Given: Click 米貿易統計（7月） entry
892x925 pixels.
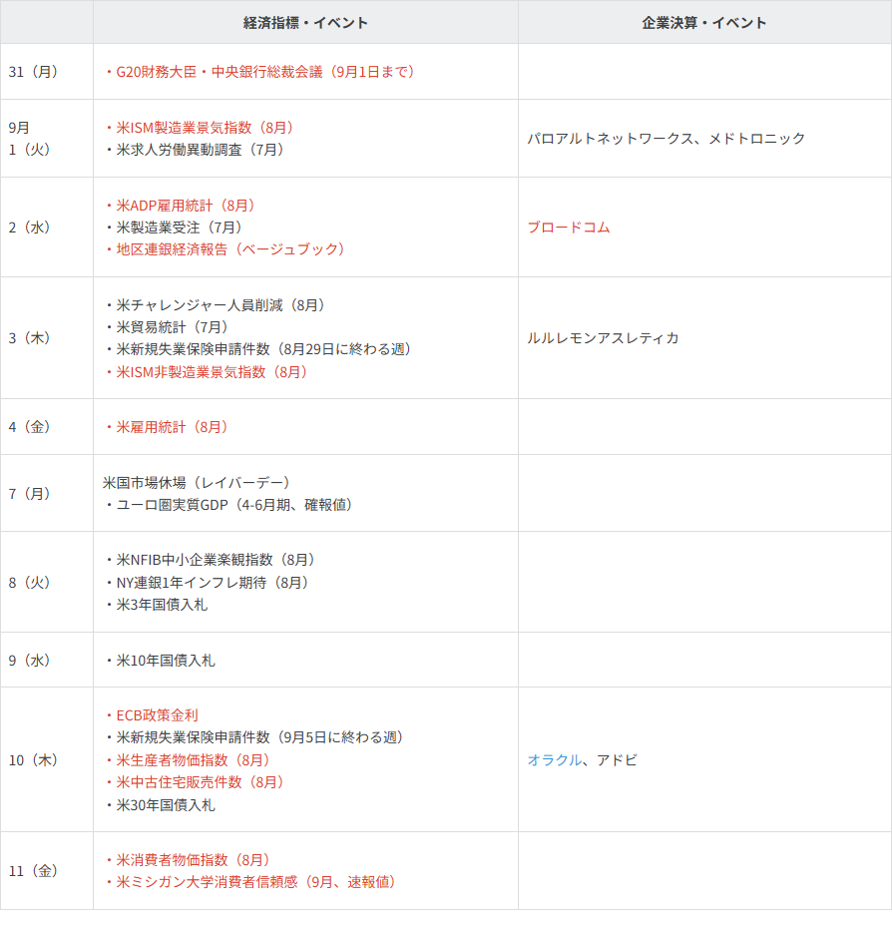Looking at the screenshot, I should (x=167, y=327).
